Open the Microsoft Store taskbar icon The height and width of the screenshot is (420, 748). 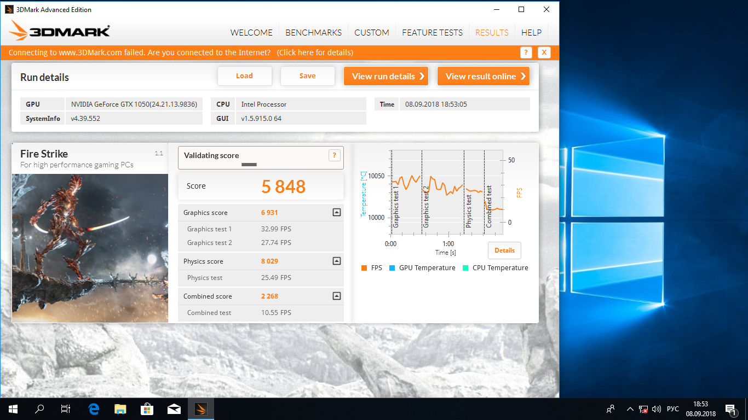tap(147, 409)
